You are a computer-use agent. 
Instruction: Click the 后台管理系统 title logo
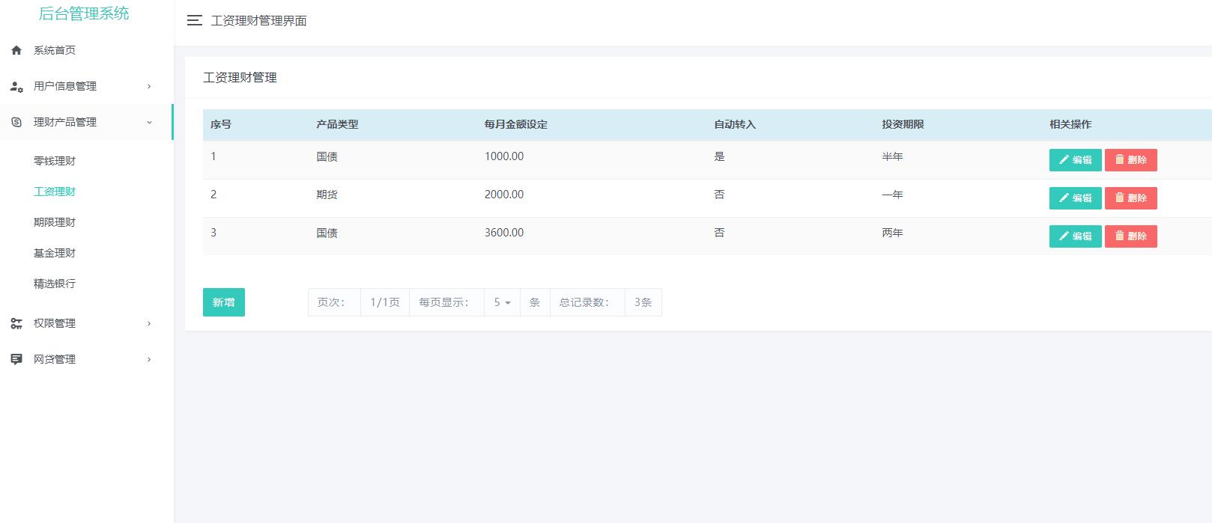(84, 13)
